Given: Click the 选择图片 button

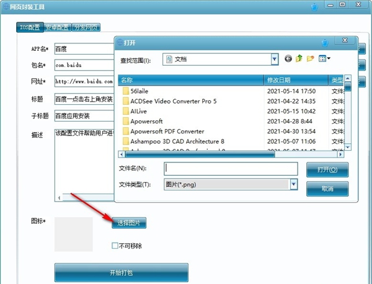Looking at the screenshot, I should coord(129,223).
